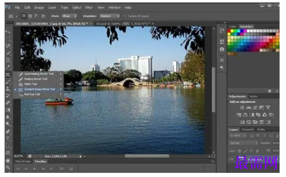The width and height of the screenshot is (286, 177).
Task: Open the layer blend mode Normal dropdown
Action: [x=243, y=143]
